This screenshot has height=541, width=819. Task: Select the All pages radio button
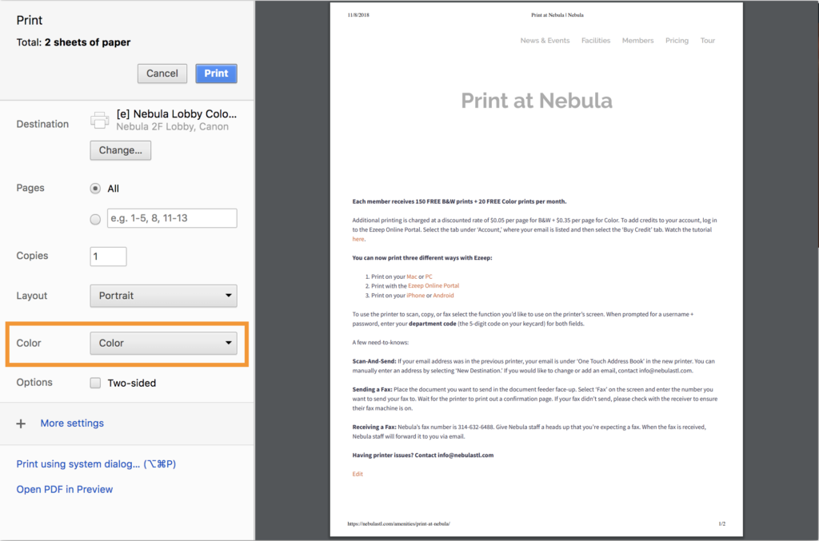pos(96,189)
